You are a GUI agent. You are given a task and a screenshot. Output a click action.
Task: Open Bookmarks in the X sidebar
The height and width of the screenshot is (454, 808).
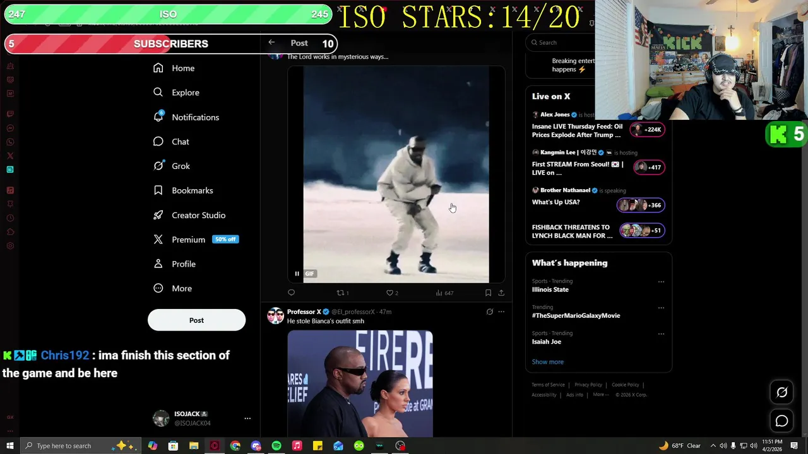pos(184,190)
